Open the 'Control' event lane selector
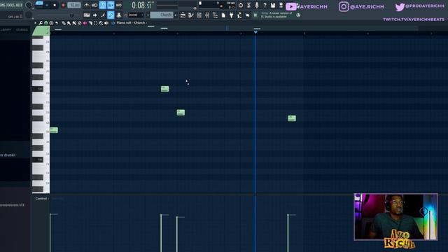448x252 pixels. [41, 198]
